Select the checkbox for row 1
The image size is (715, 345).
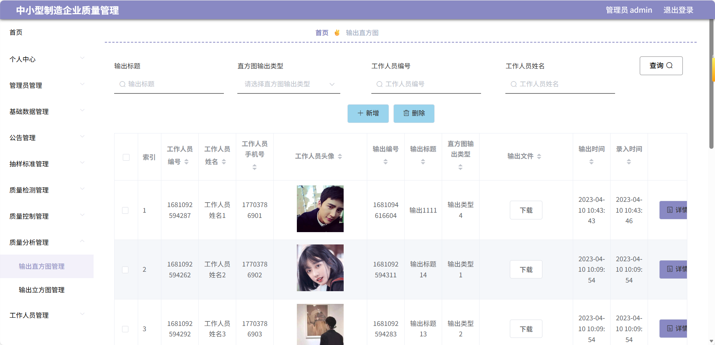click(125, 210)
